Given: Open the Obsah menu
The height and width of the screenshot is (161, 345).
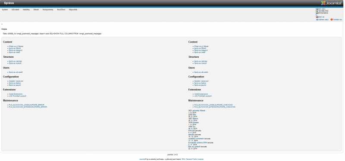Looking at the screenshot, I should 36,9.
